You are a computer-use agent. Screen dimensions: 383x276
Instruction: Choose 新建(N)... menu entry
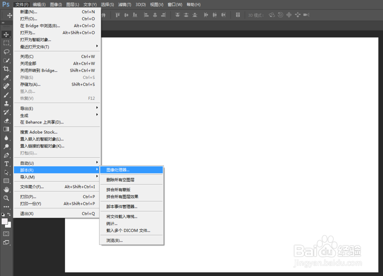pos(57,12)
